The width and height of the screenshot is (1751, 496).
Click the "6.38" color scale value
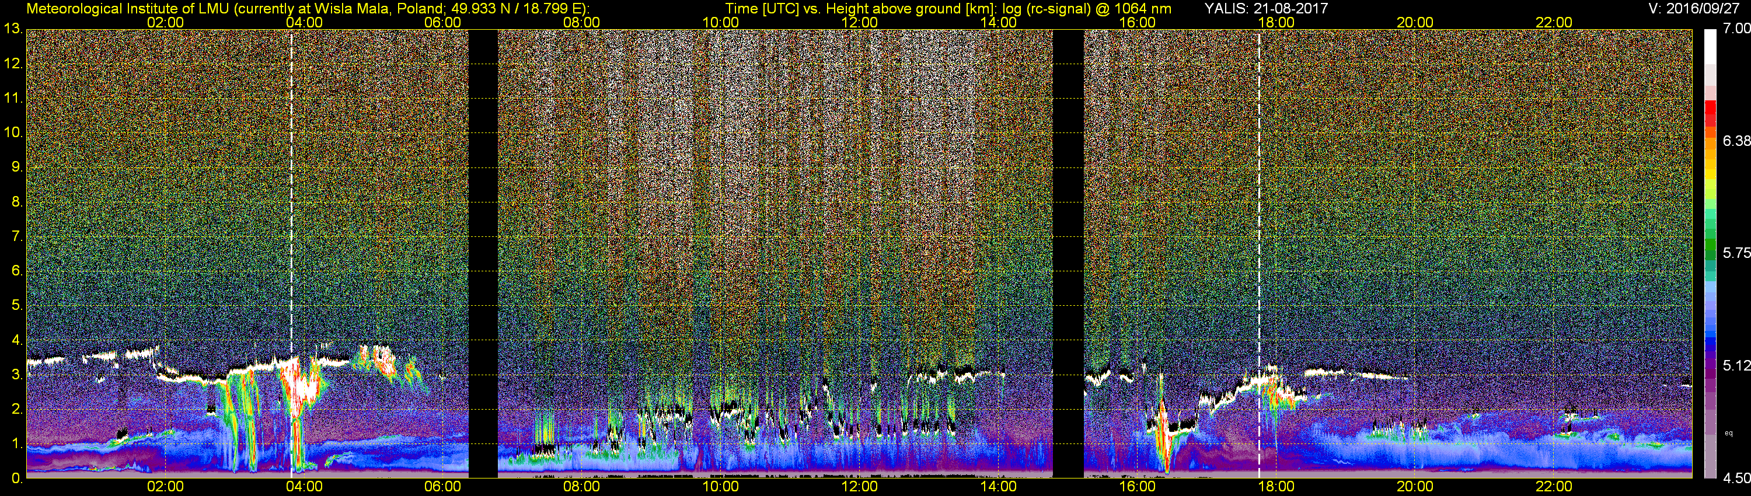[1738, 141]
